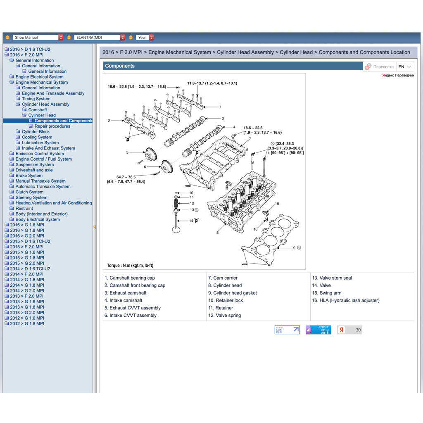The image size is (423, 423).
Task: Click the yellow collapse arrow on the panel divider
Action: pyautogui.click(x=95, y=227)
